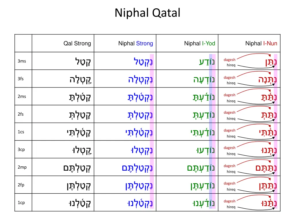Click the 2fs row label

click(x=21, y=114)
